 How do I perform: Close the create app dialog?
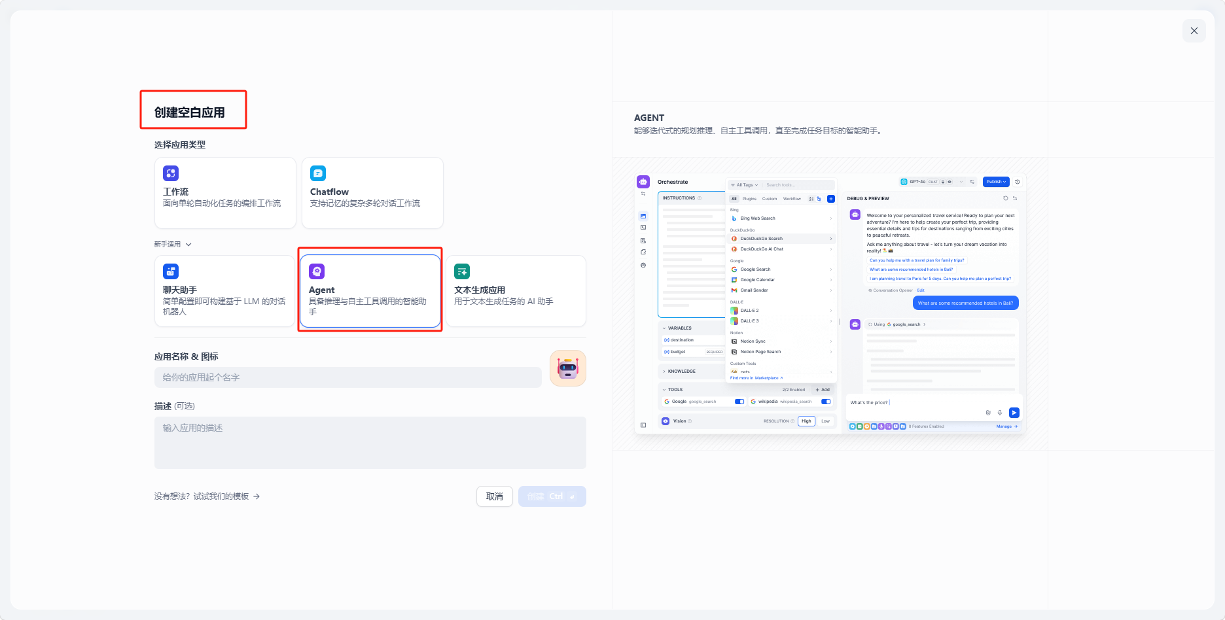tap(1194, 31)
